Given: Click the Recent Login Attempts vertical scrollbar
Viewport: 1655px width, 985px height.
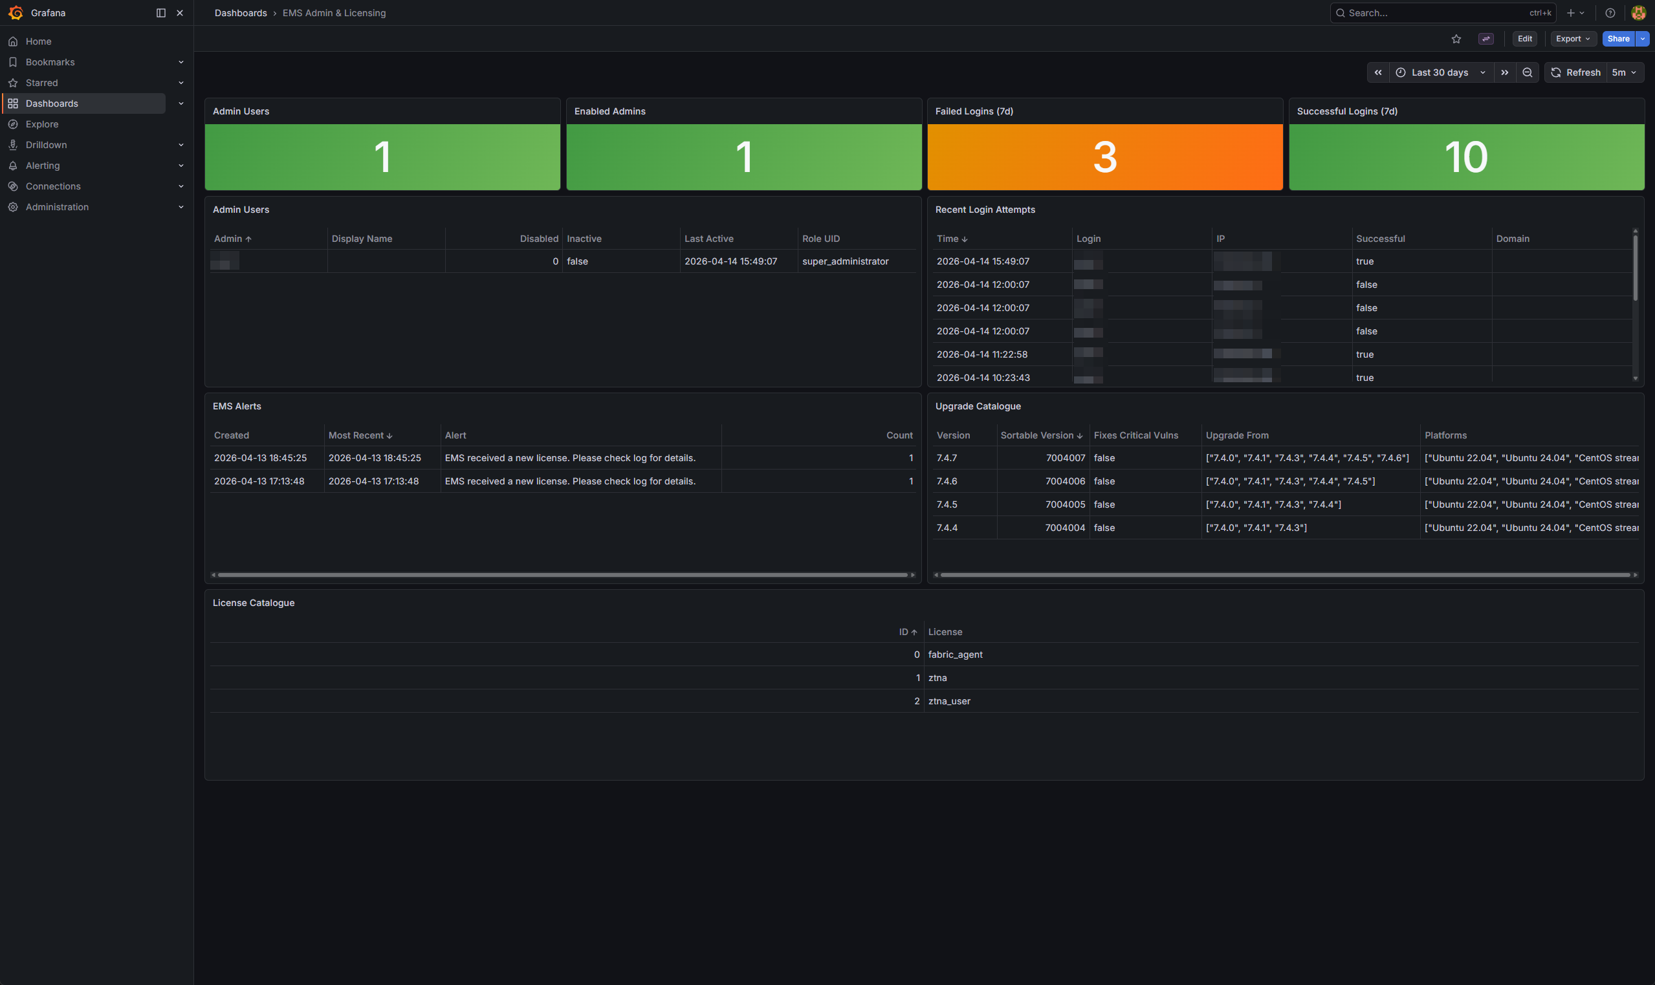Looking at the screenshot, I should coord(1635,267).
